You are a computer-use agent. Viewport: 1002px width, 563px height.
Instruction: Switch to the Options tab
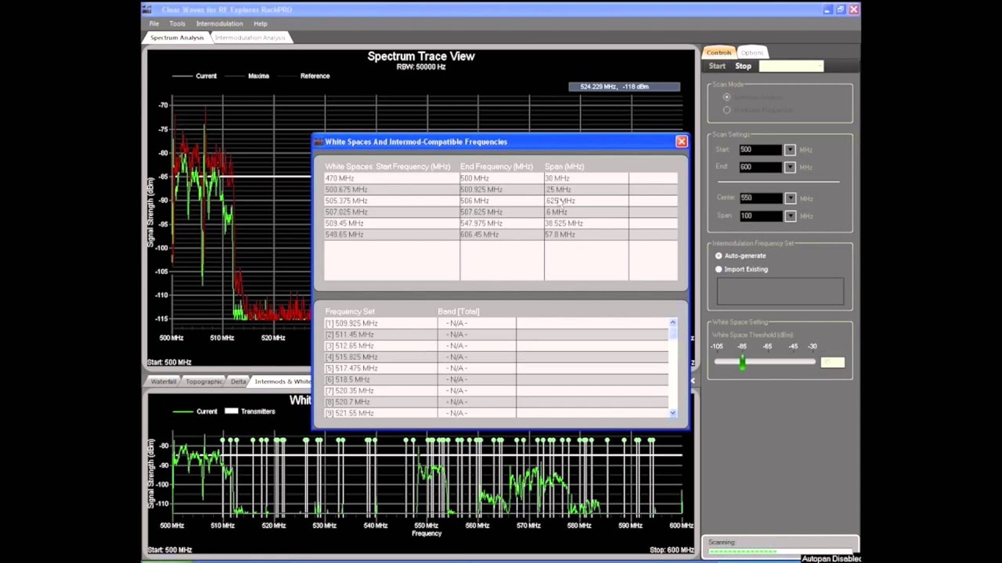(x=752, y=52)
